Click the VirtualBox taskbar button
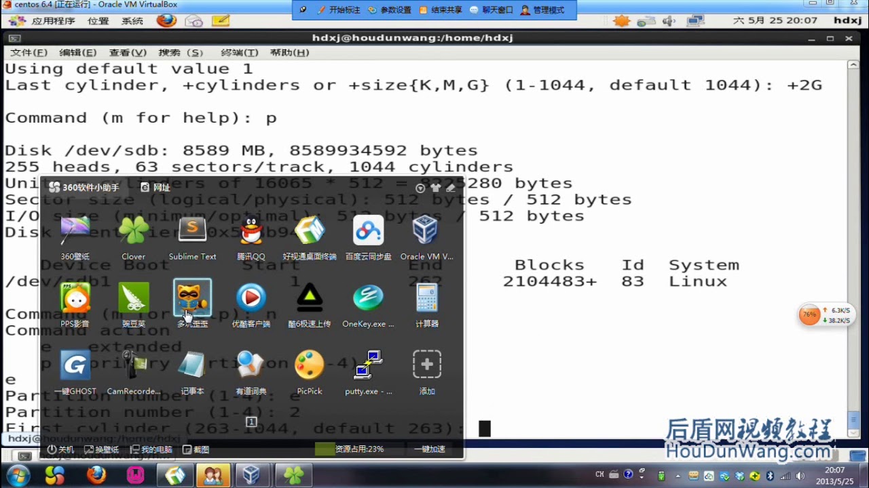Image resolution: width=869 pixels, height=488 pixels. pos(252,474)
